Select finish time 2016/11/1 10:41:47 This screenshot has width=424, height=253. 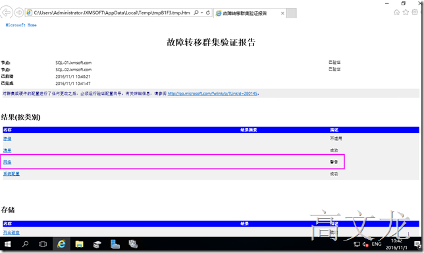tap(73, 84)
